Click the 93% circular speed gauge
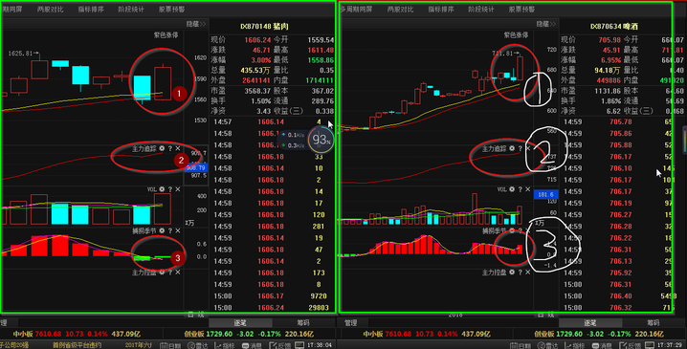The width and height of the screenshot is (687, 349). [x=321, y=140]
